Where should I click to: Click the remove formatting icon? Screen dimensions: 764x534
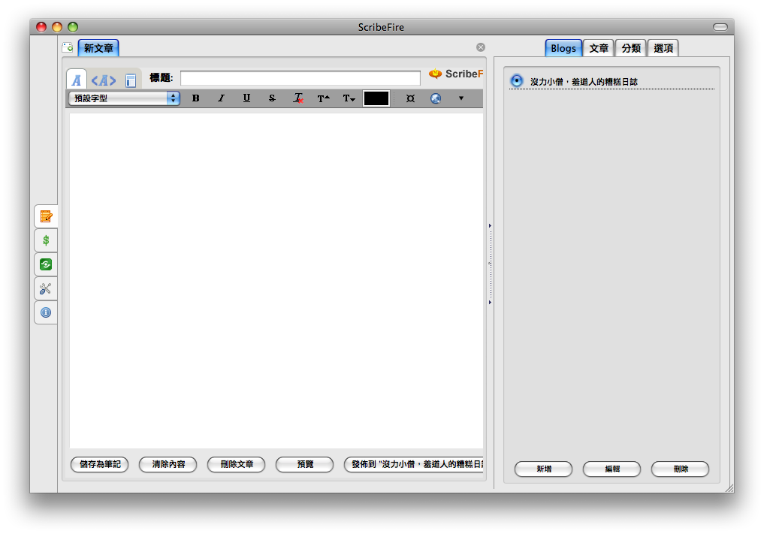(x=298, y=98)
